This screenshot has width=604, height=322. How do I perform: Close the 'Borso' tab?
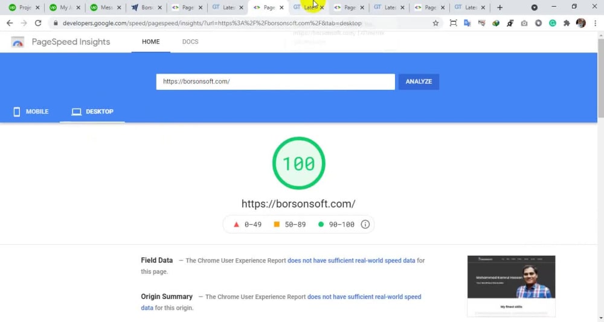(x=159, y=7)
